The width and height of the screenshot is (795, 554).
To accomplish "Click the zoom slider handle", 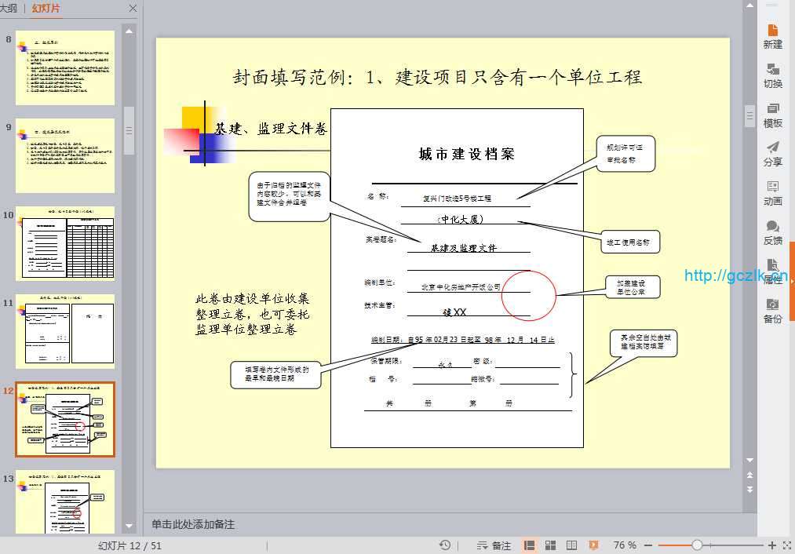I will point(697,545).
